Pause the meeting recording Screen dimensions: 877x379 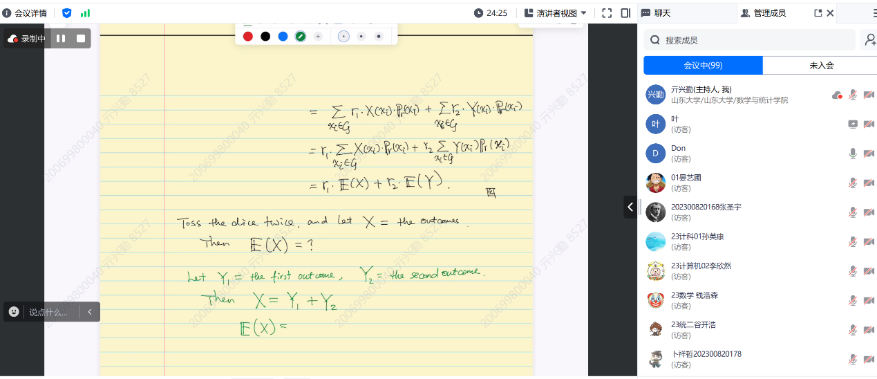61,39
